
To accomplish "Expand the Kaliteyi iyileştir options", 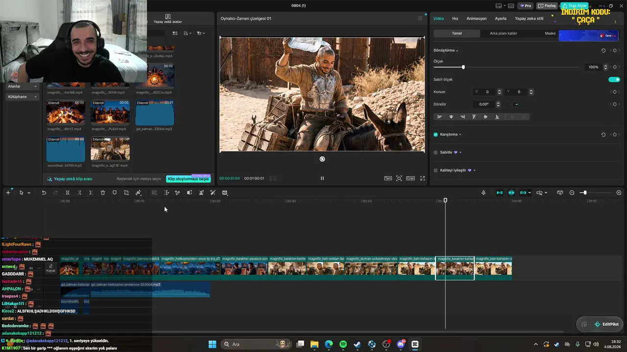I will pos(474,171).
